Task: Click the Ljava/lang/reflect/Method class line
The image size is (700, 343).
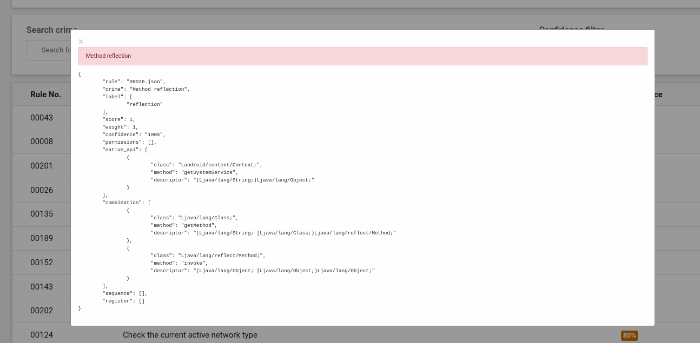Action: [208, 255]
